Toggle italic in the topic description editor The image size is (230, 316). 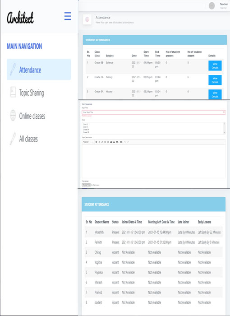(99, 142)
